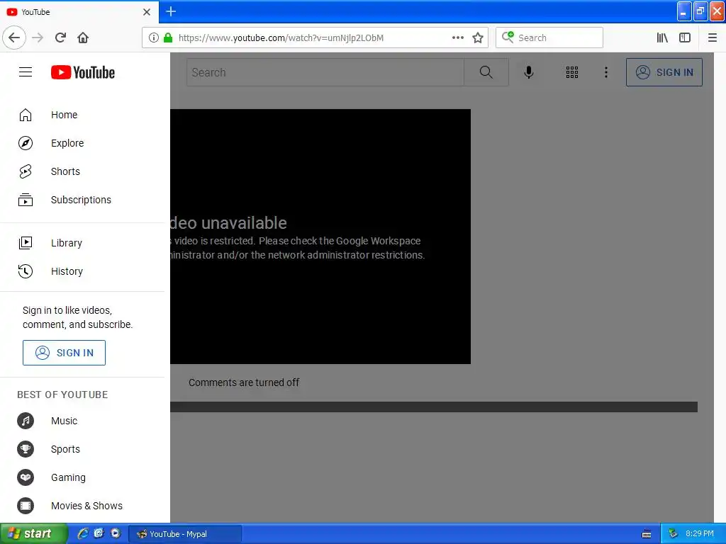The width and height of the screenshot is (726, 544).
Task: Launch Internet Explorer from quick launch
Action: click(83, 533)
